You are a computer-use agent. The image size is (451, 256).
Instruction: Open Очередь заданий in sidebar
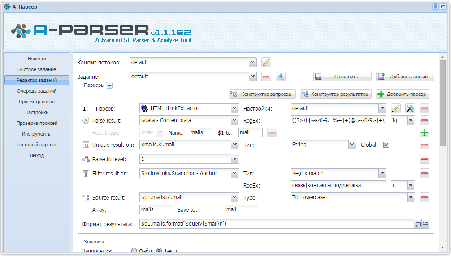[x=37, y=91]
